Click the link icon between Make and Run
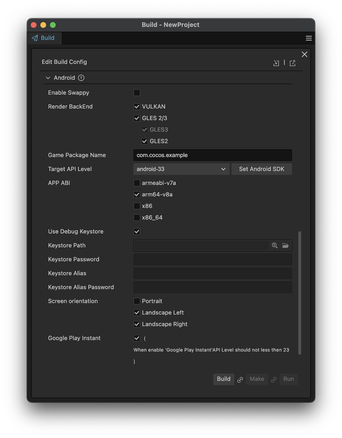 274,380
